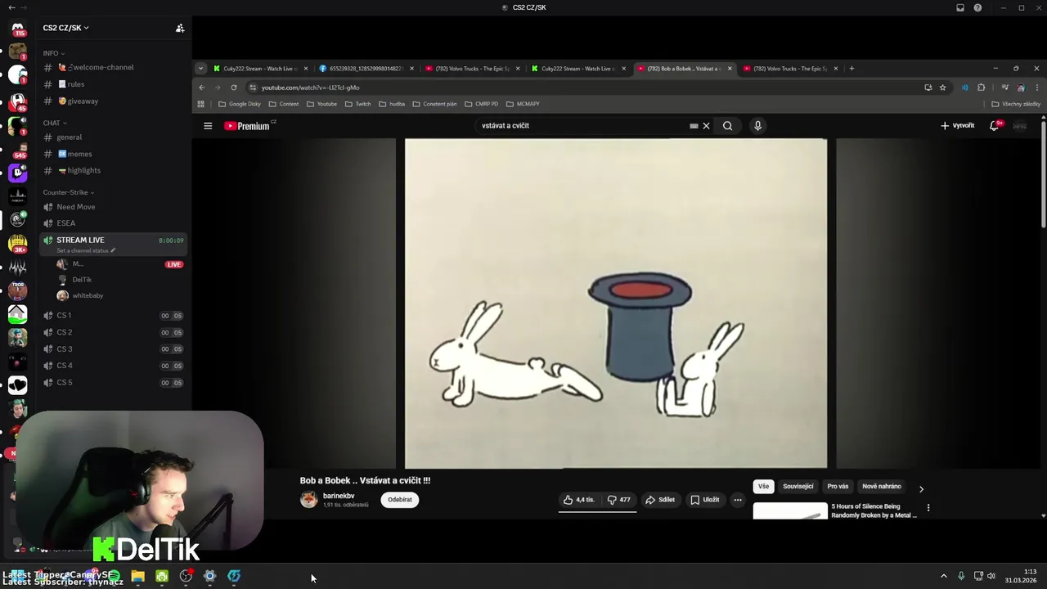Select the Nově nahráno filter chip
The height and width of the screenshot is (589, 1047).
click(882, 487)
